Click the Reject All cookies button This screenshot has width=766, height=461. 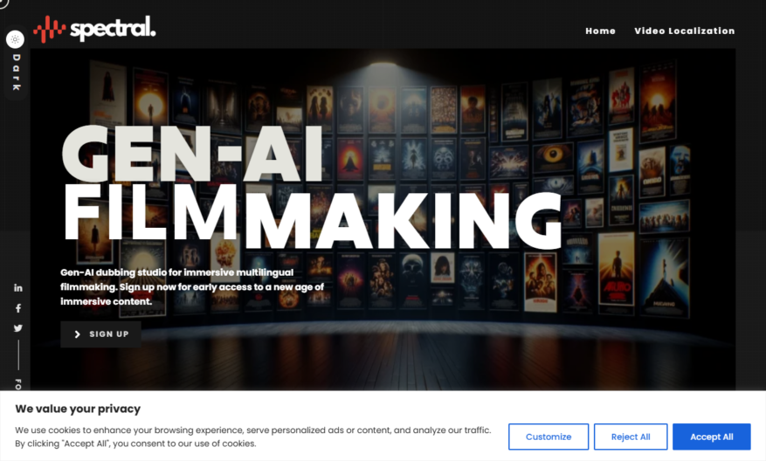pos(631,437)
